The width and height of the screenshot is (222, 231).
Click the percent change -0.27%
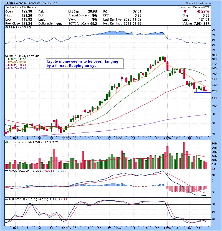click(203, 11)
